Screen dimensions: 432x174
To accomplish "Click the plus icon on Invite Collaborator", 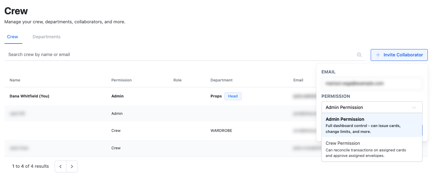I will [x=378, y=55].
